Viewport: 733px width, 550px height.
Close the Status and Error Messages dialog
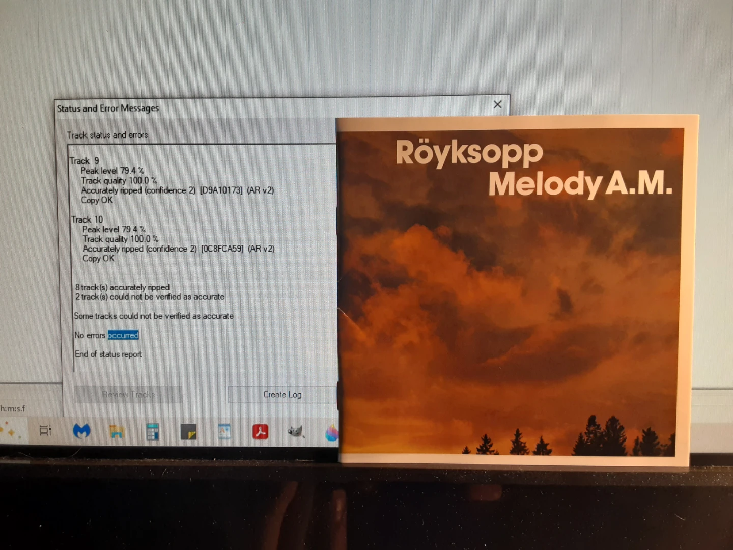tap(497, 104)
